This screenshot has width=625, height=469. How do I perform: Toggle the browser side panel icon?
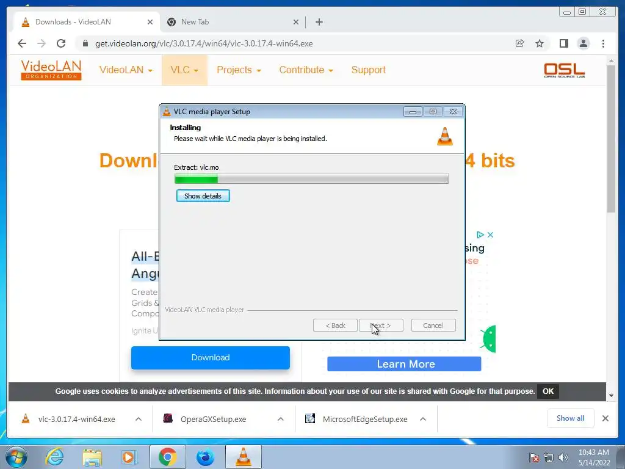pyautogui.click(x=563, y=43)
